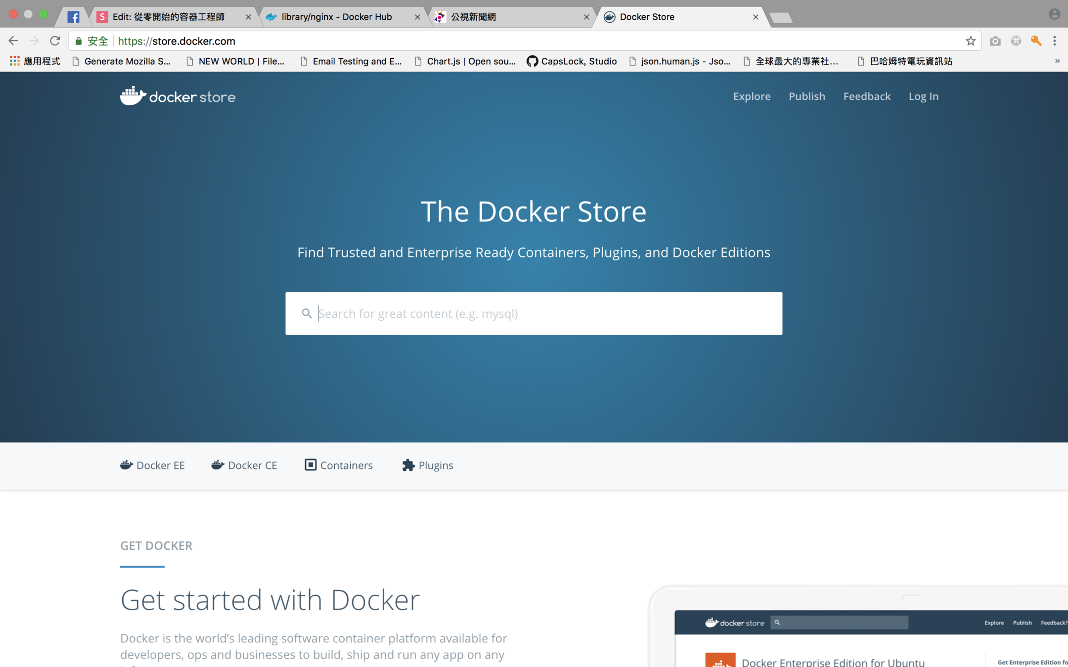Open the CapsLock, Studio bookmark
The width and height of the screenshot is (1068, 667).
coord(572,61)
